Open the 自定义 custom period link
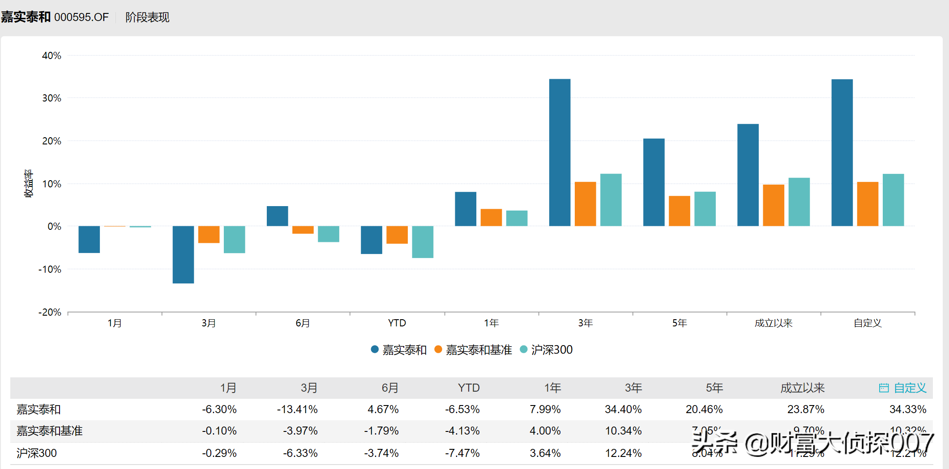Viewport: 949px width, 469px height. 910,388
